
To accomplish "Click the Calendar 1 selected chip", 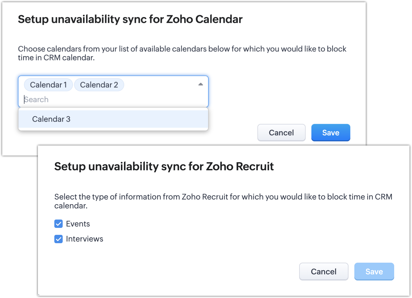I will pos(48,85).
